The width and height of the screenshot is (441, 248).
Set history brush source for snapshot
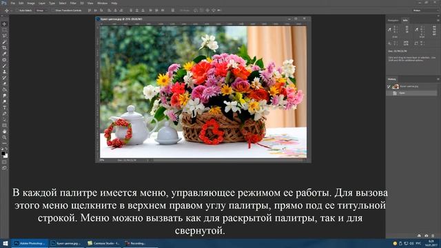389,87
